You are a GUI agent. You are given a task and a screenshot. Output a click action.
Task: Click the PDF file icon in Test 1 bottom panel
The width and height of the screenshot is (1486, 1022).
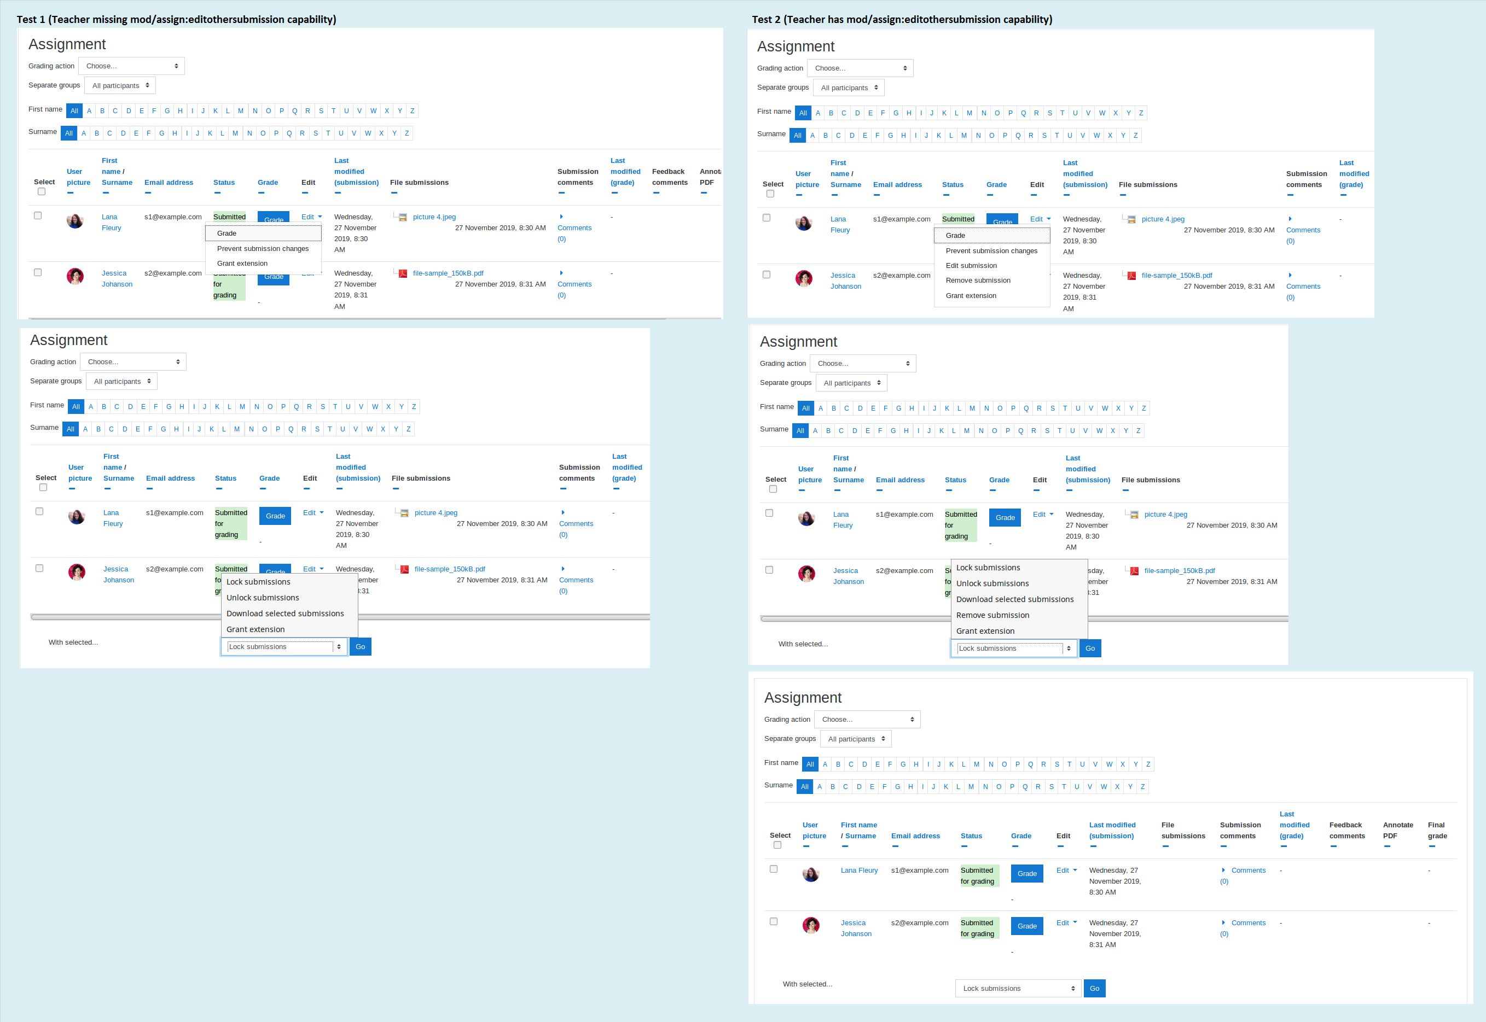click(405, 569)
